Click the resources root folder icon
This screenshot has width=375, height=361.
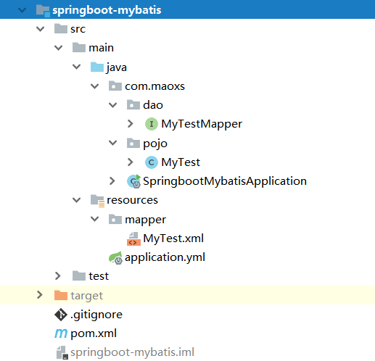click(97, 201)
